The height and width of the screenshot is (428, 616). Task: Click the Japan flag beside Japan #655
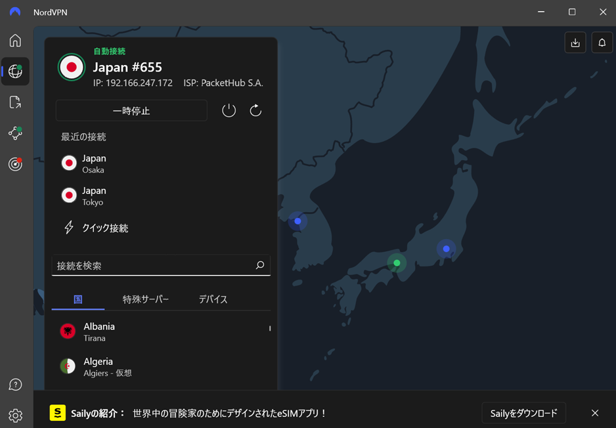click(72, 67)
